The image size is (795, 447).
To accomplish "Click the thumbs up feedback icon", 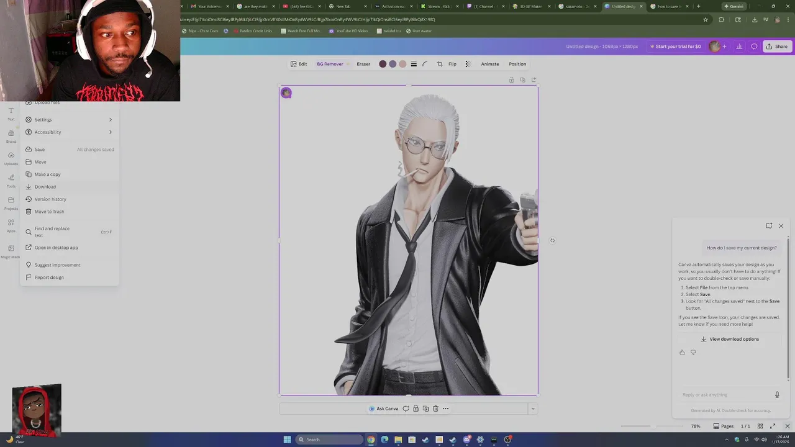I will coord(682,353).
